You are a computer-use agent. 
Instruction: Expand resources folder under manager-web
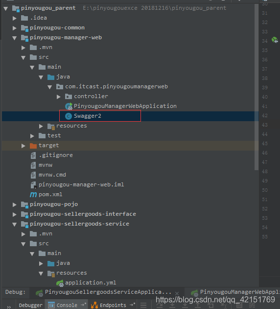tap(41, 127)
